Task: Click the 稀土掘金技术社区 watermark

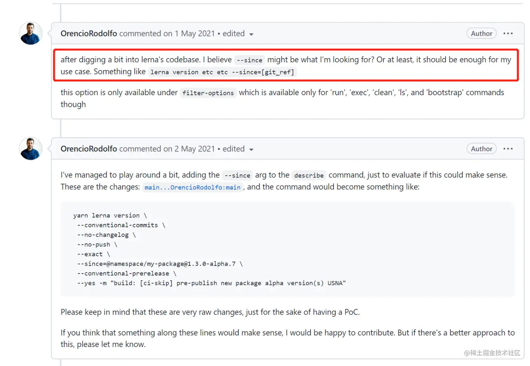Action: [492, 353]
